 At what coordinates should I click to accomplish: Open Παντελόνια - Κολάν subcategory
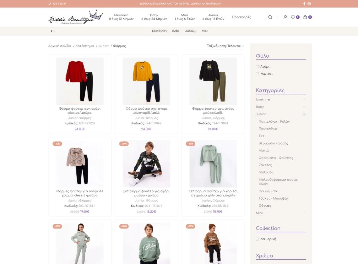(274, 121)
